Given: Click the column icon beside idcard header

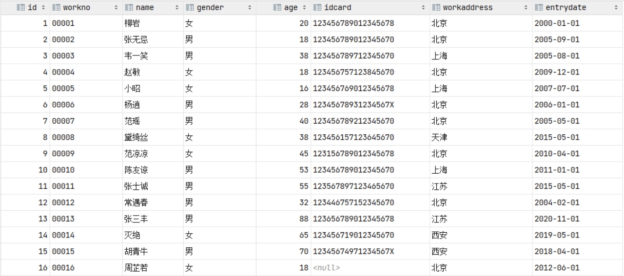Looking at the screenshot, I should point(316,8).
